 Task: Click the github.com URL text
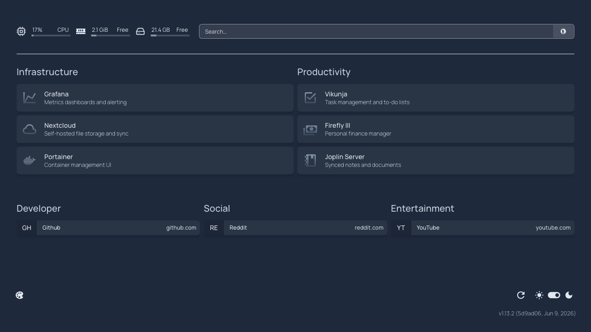point(181,228)
